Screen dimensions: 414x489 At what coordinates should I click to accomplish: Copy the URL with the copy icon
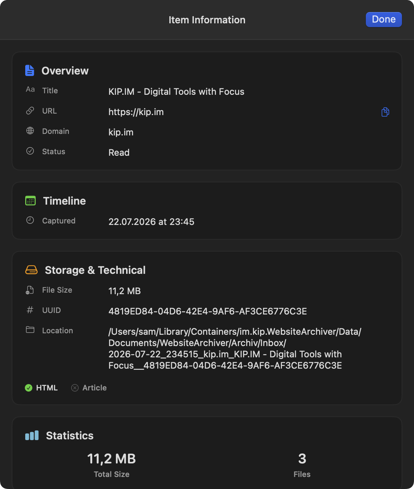pyautogui.click(x=385, y=112)
